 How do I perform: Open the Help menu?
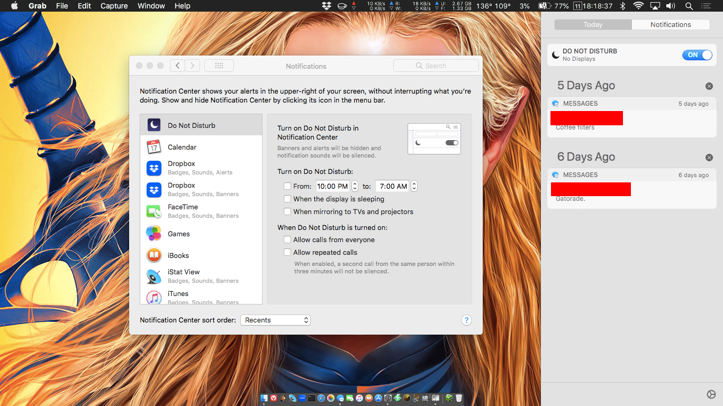point(182,6)
